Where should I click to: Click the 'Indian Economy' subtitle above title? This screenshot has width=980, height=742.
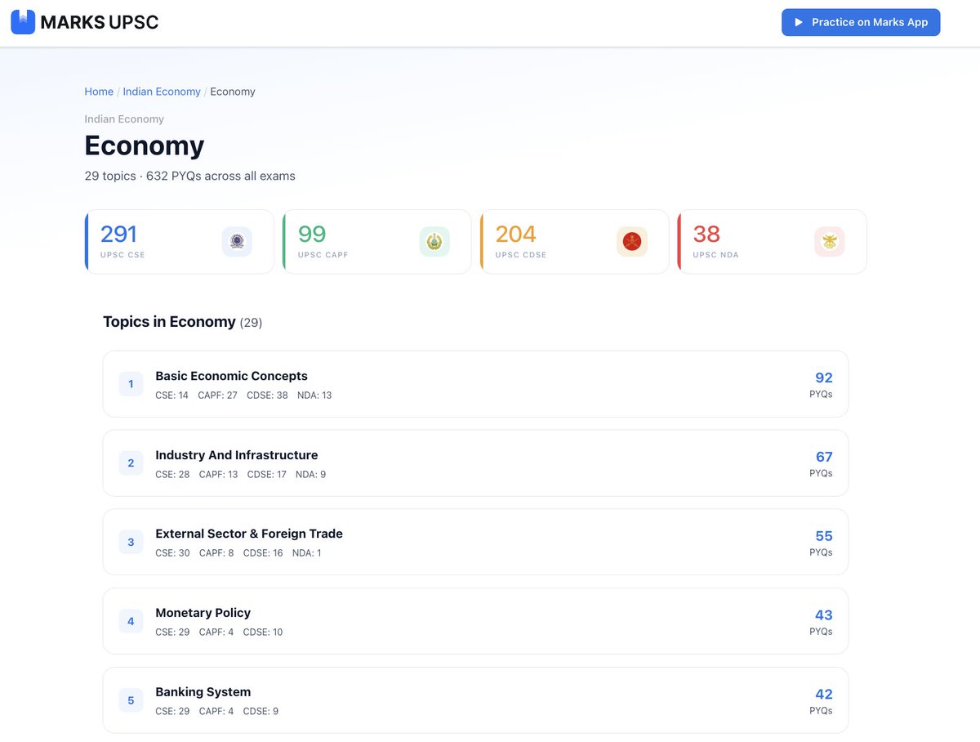[x=124, y=119]
